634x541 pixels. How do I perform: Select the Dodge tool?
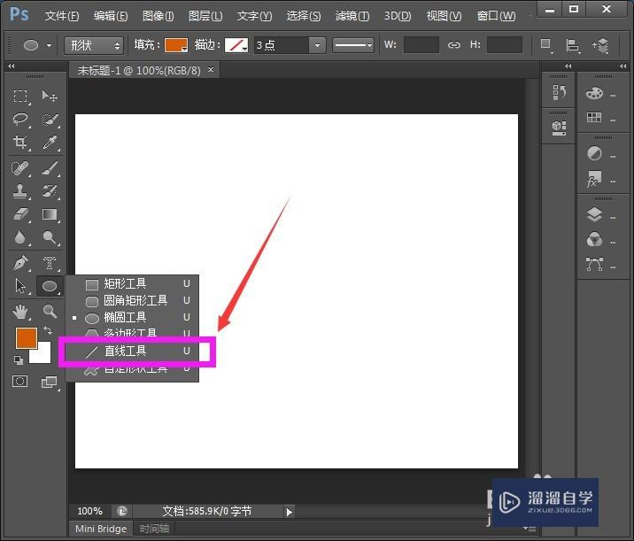click(50, 237)
